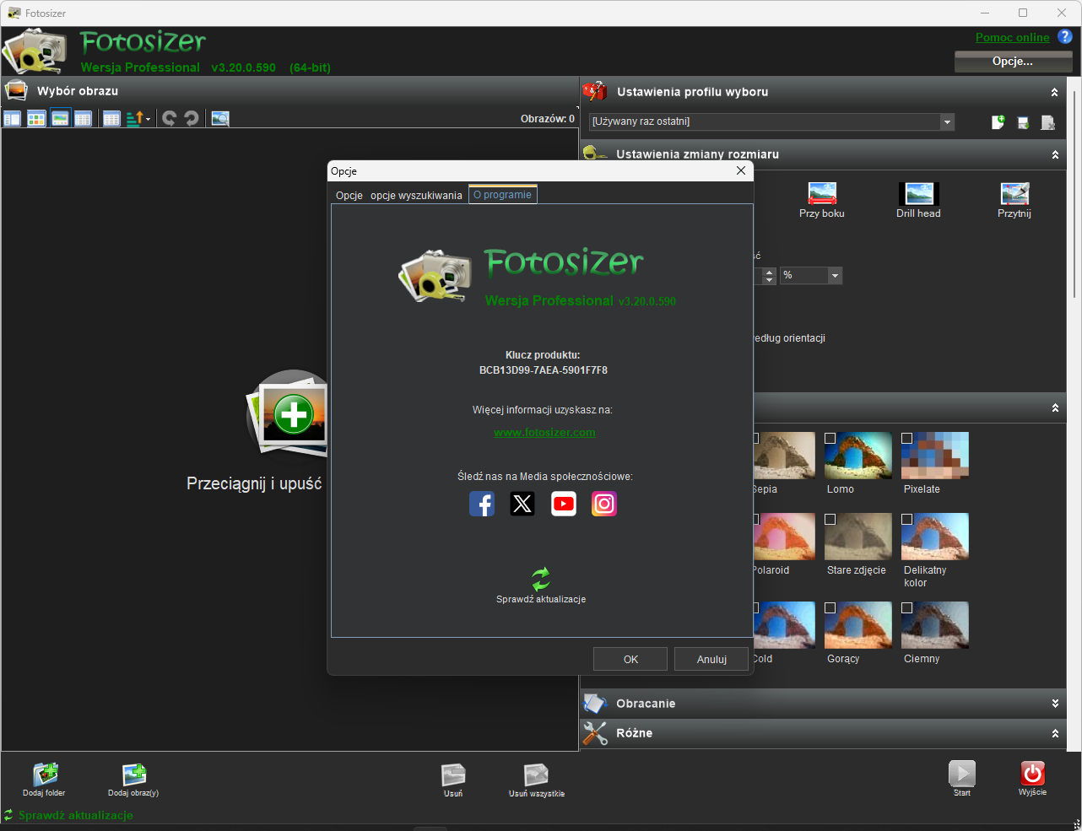The width and height of the screenshot is (1082, 831).
Task: Open the Instagram social icon
Action: click(604, 504)
